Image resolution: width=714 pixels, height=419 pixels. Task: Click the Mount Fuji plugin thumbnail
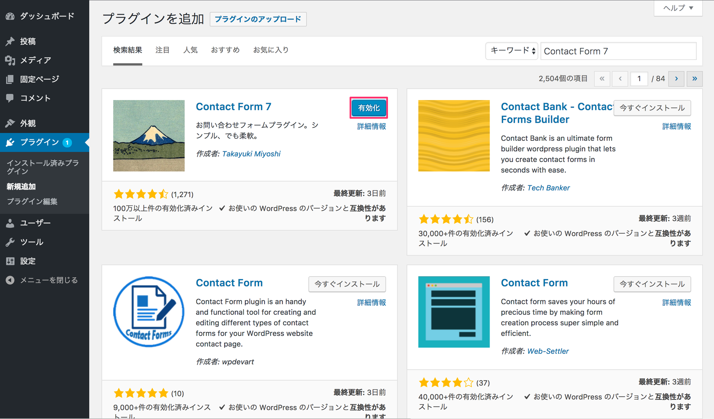(149, 136)
